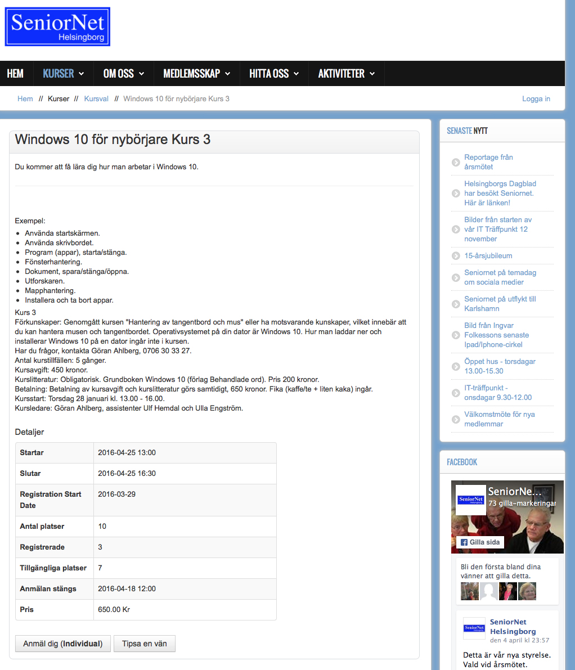
Task: Click the SeniorNet Helsingborg logo
Action: point(58,26)
